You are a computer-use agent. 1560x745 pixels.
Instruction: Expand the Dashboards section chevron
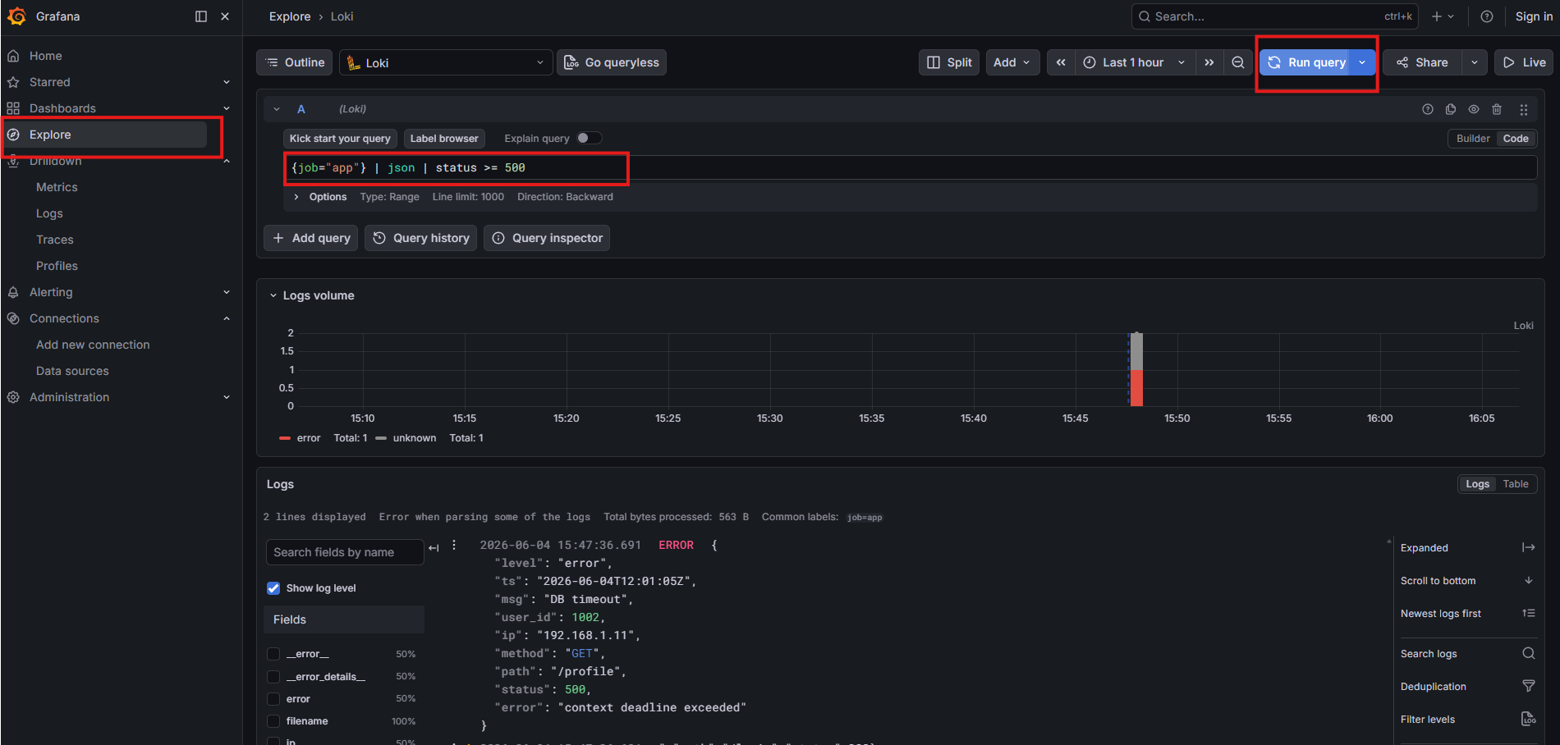(227, 108)
